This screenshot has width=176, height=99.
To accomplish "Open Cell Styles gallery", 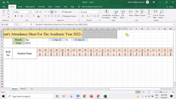I will tap(122, 14).
